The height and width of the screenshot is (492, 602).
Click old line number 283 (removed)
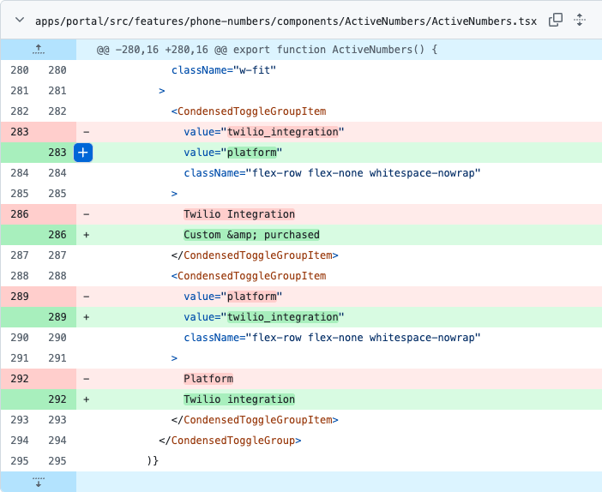(x=20, y=132)
